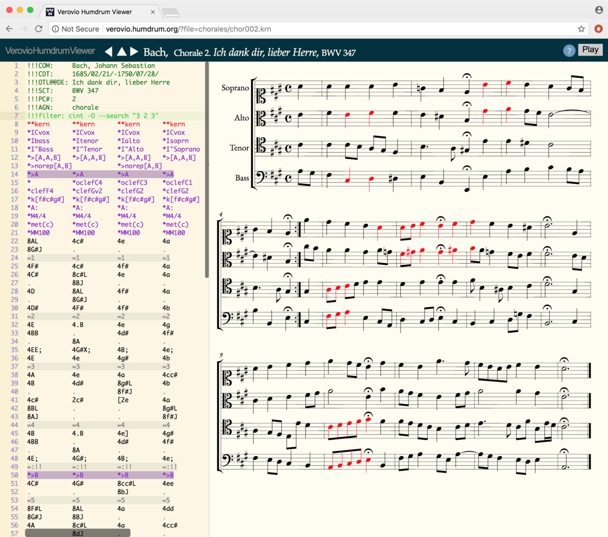Screen dimensions: 608x537
Task: Bookmark this page with the star icon
Action: pyautogui.click(x=581, y=29)
